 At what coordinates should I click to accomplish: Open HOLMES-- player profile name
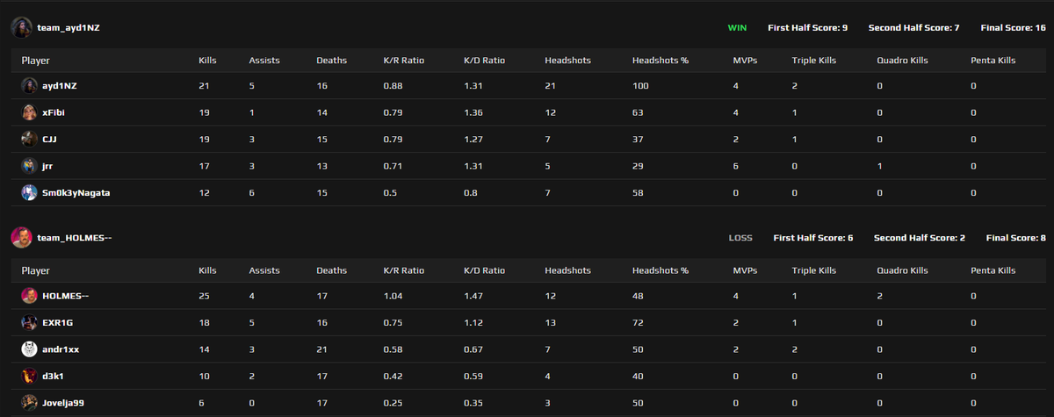(66, 296)
